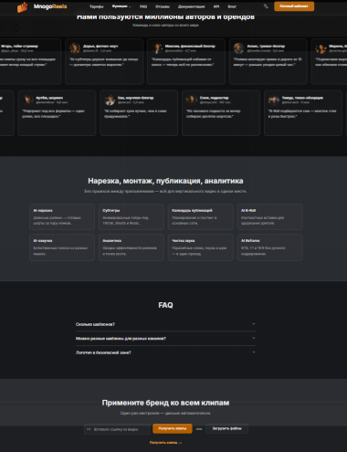This screenshot has height=452, width=347.
Task: Go to FAQ in the navigation bar
Action: 143,6
